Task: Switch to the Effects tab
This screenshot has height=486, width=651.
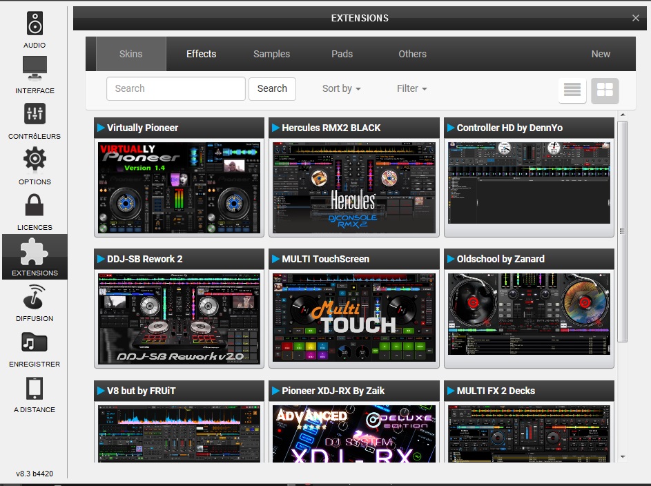Action: 202,54
